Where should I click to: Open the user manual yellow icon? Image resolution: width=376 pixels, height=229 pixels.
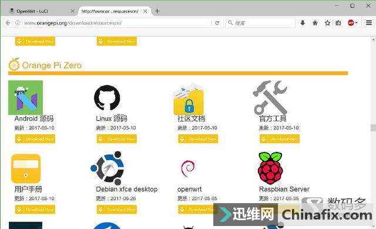tap(26, 169)
